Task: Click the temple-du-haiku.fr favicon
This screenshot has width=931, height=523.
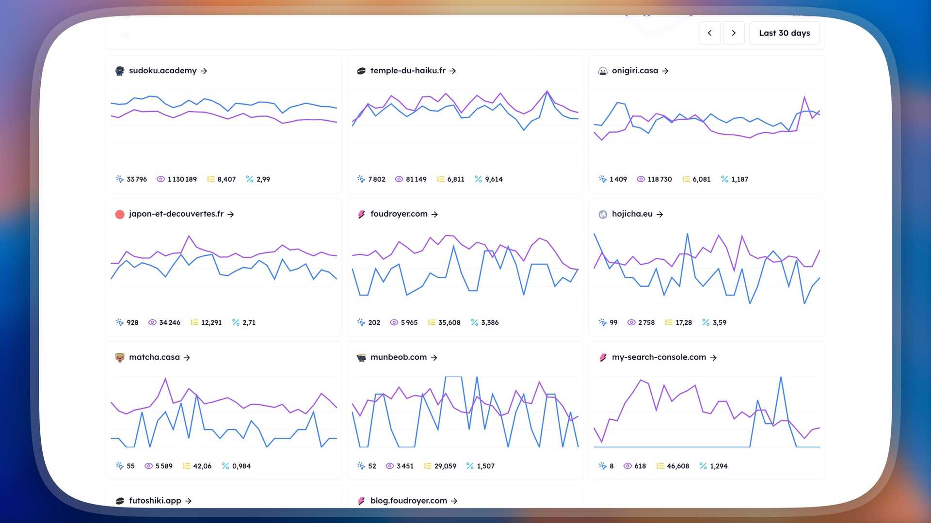Action: [x=361, y=71]
